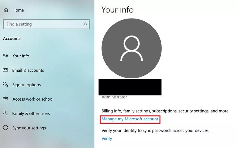Click the Your info person-card icon
Screen dimensions: 237x148
click(5, 56)
